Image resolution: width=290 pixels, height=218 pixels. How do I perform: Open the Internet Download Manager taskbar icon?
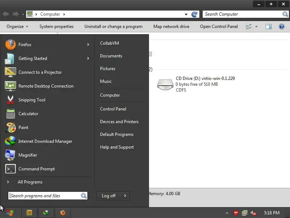[46, 213]
